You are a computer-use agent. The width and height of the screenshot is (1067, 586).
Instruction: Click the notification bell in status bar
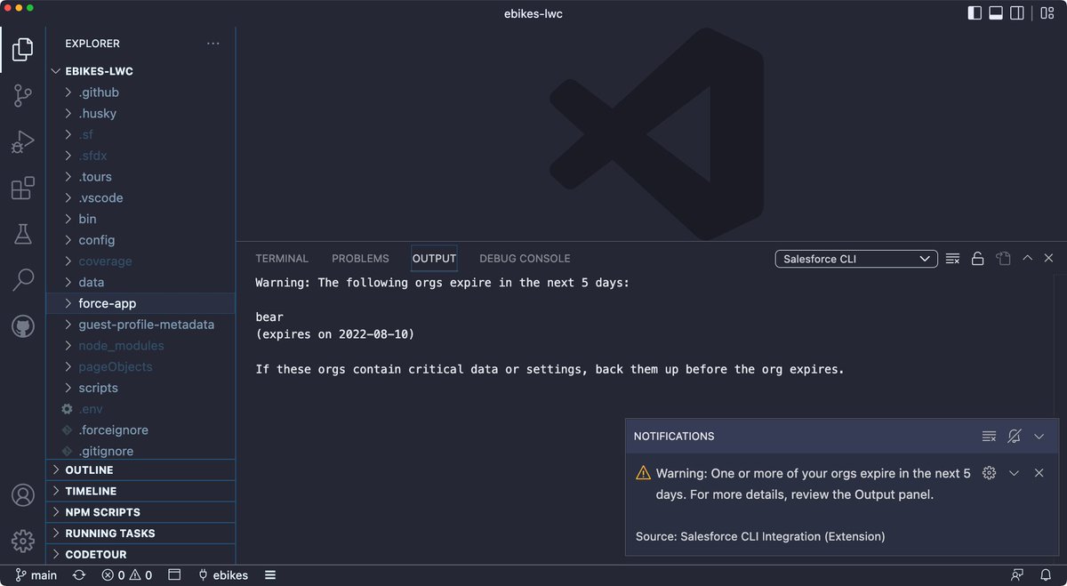[x=1045, y=575]
